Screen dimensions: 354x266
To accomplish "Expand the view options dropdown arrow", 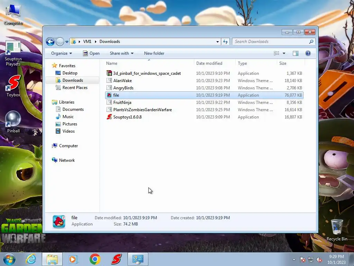I will coord(284,53).
